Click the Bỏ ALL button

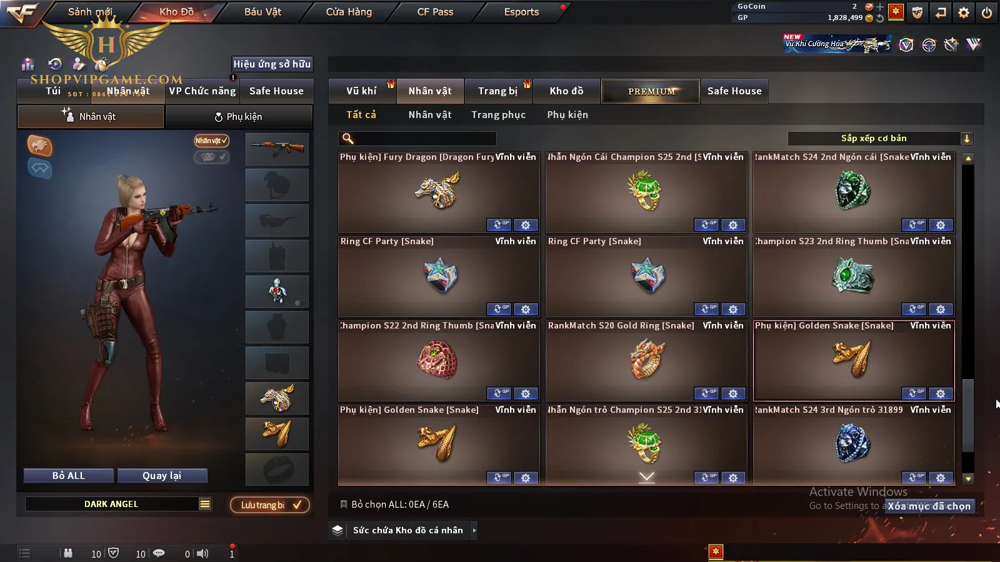tap(69, 476)
